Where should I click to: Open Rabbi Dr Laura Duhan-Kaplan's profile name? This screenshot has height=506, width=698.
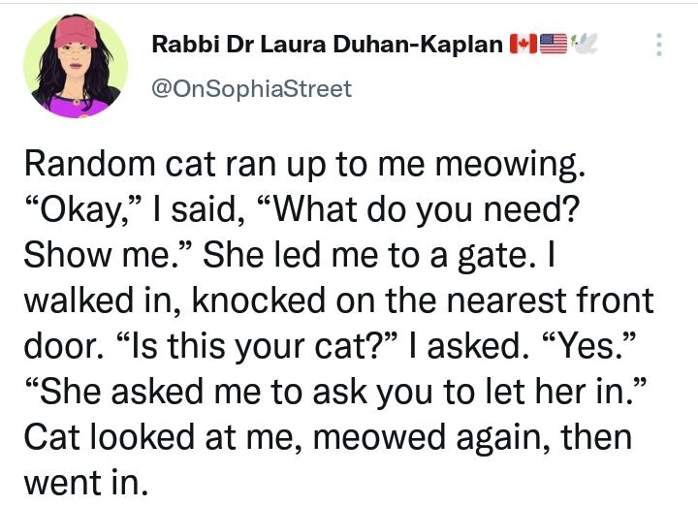[x=329, y=44]
